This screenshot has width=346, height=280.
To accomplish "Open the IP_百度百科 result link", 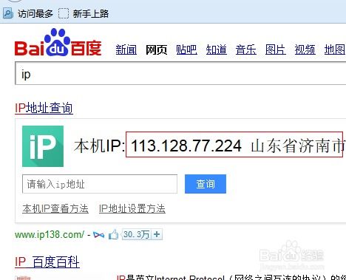I will click(47, 262).
